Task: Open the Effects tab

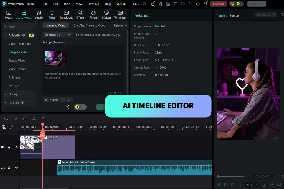Action: (x=80, y=15)
